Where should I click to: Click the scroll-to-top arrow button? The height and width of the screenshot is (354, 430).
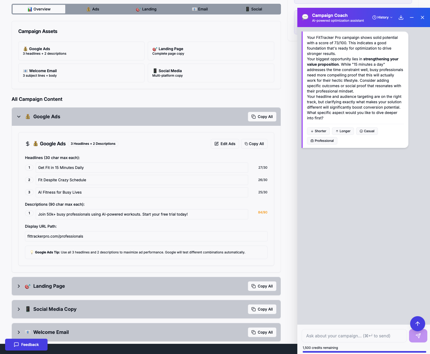pos(417,324)
